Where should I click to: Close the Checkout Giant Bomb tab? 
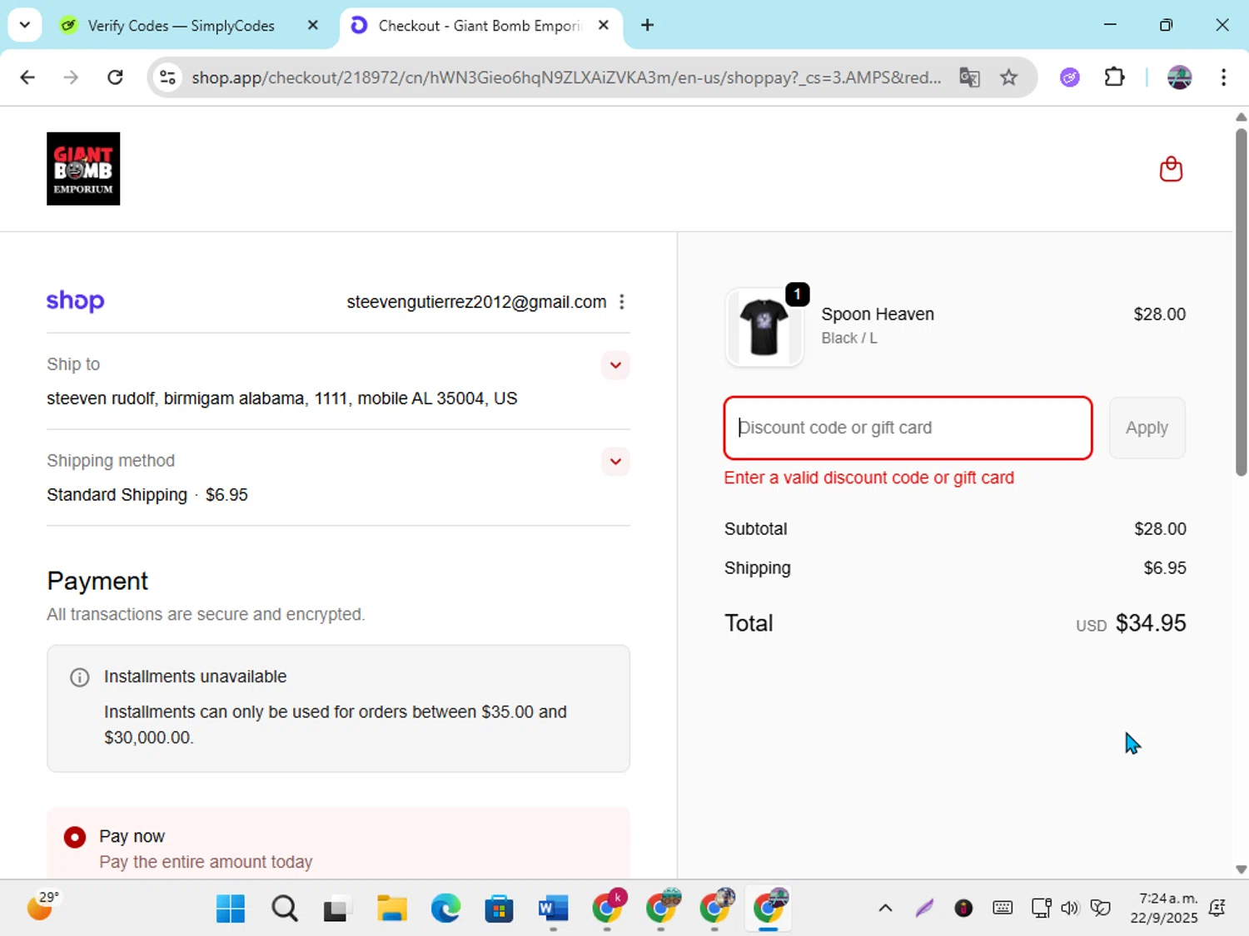pos(604,25)
